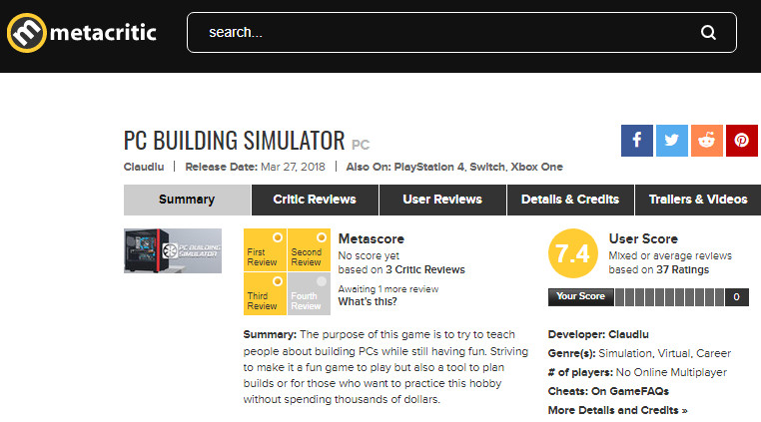Set Your Score on rating bar

670,297
